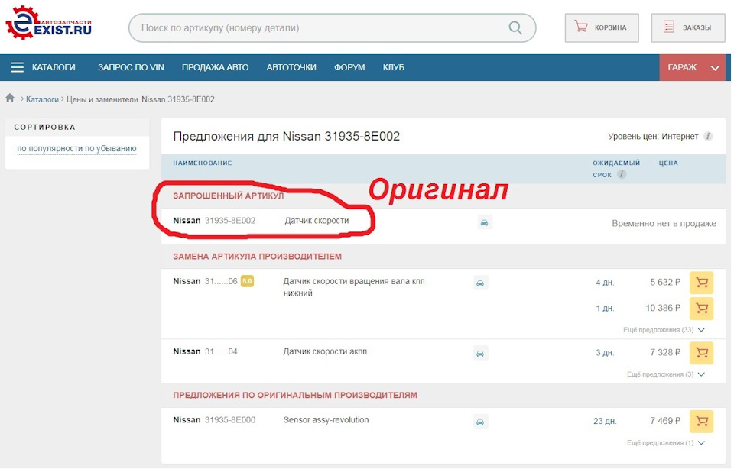Image resolution: width=734 pixels, height=469 pixels.
Task: Click the 5.0 rating badge
Action: (x=247, y=281)
